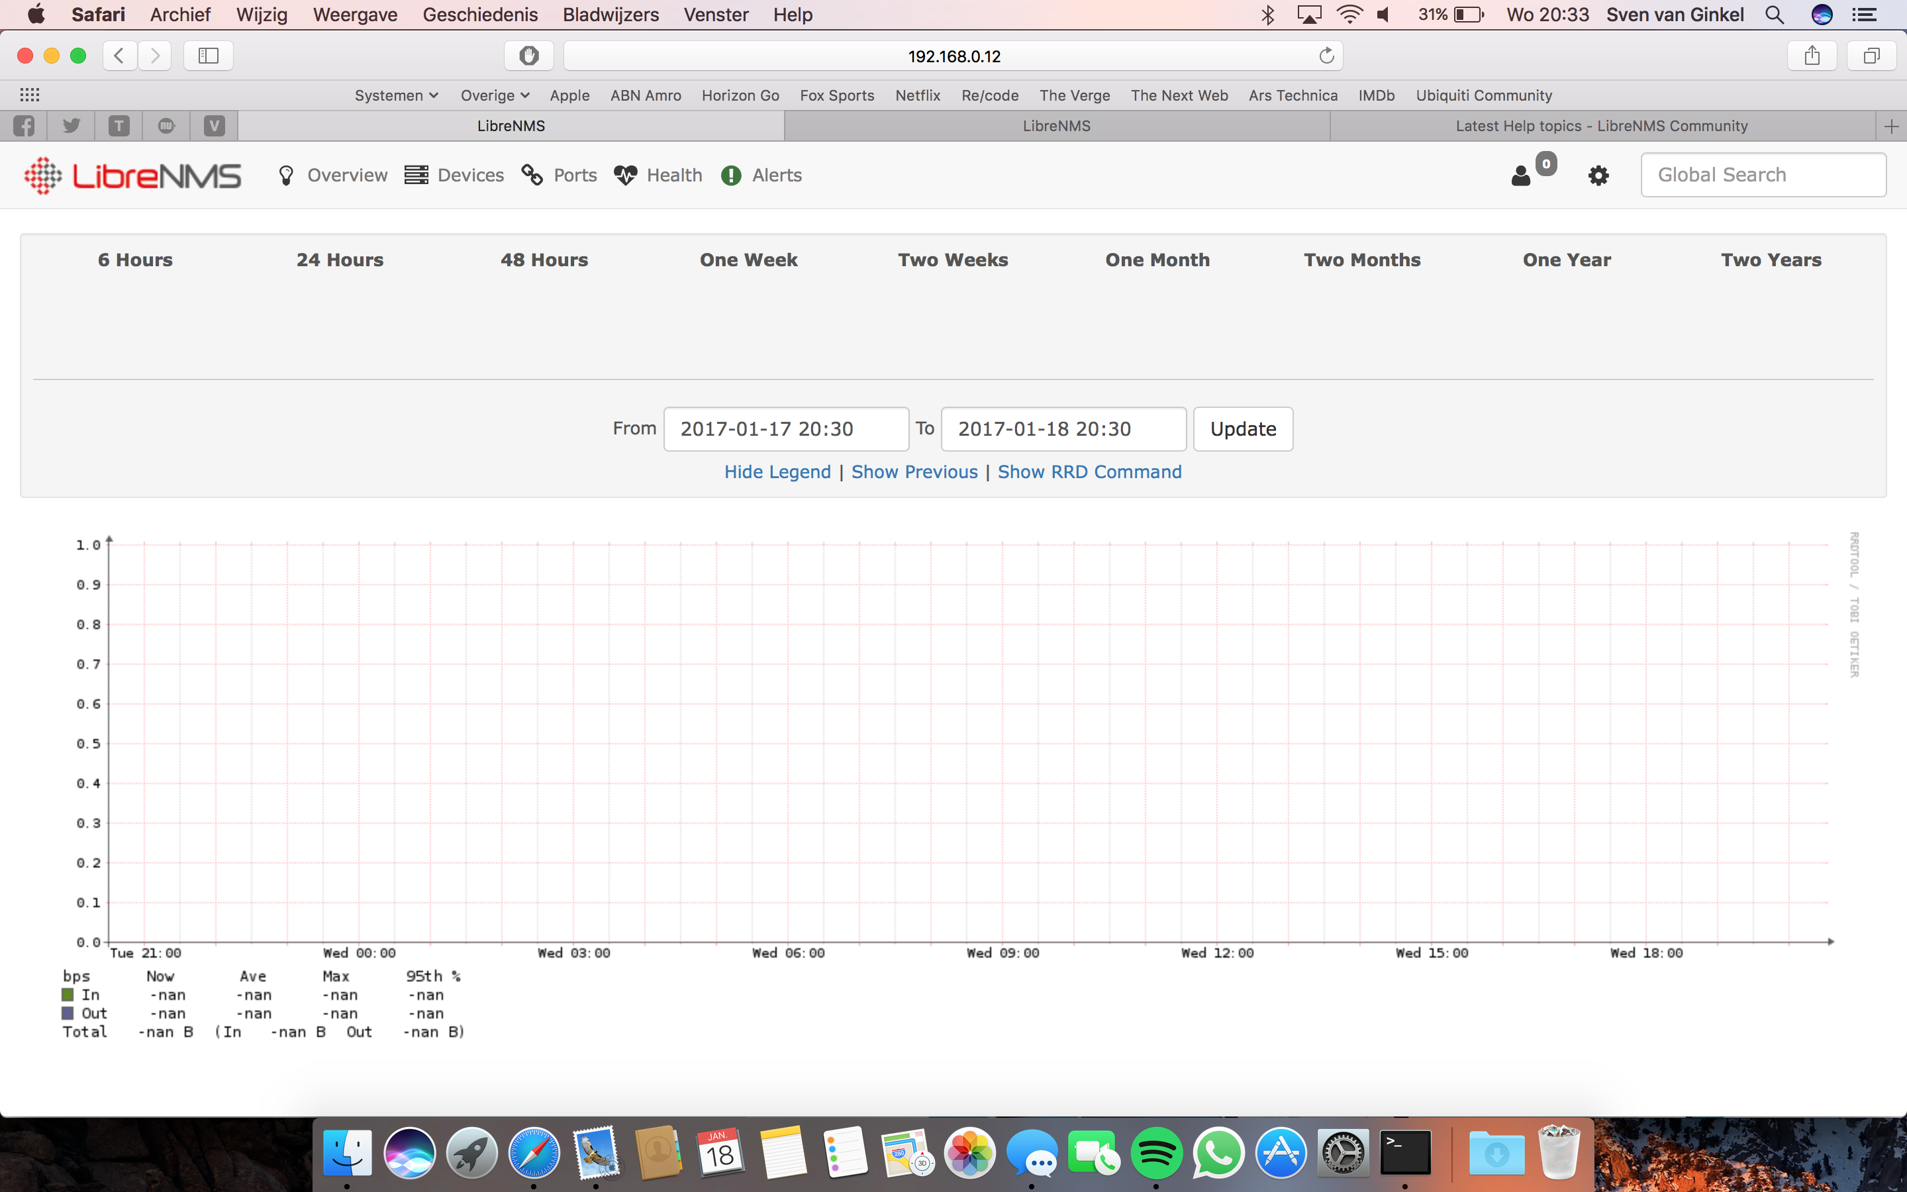This screenshot has width=1907, height=1192.
Task: Open System Preferences from the dock
Action: (1344, 1154)
